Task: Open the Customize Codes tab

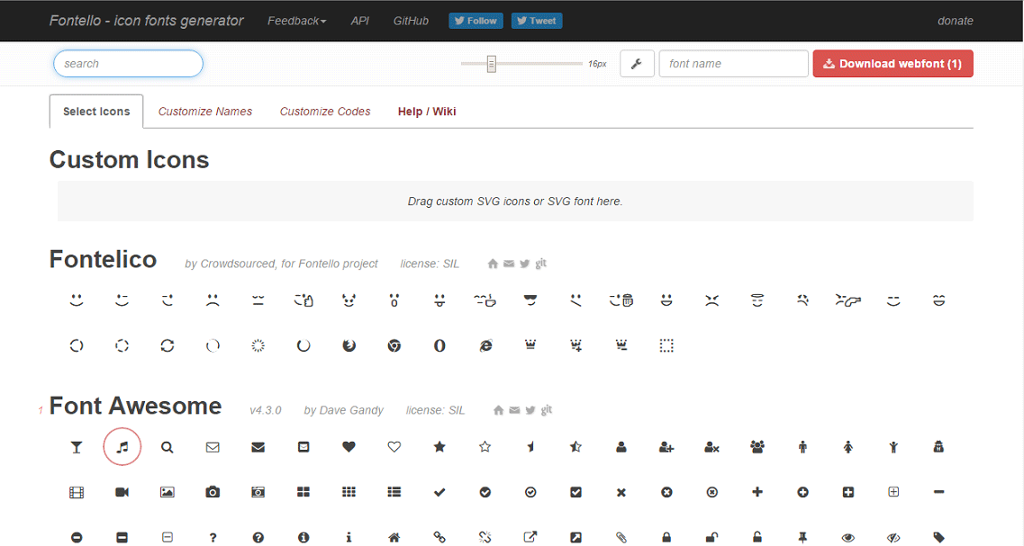Action: (325, 112)
